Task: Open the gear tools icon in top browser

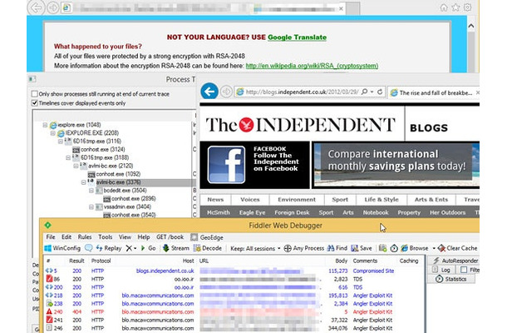Action: [468, 7]
